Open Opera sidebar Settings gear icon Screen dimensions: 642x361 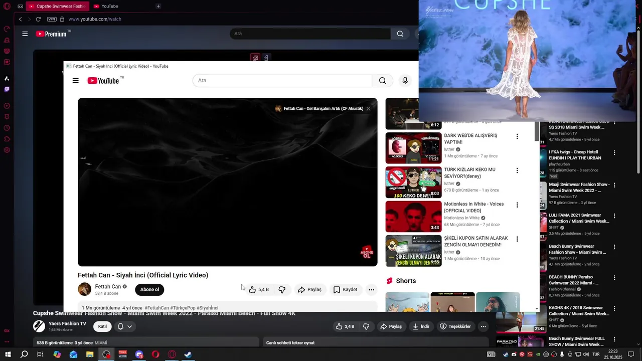pyautogui.click(x=7, y=150)
